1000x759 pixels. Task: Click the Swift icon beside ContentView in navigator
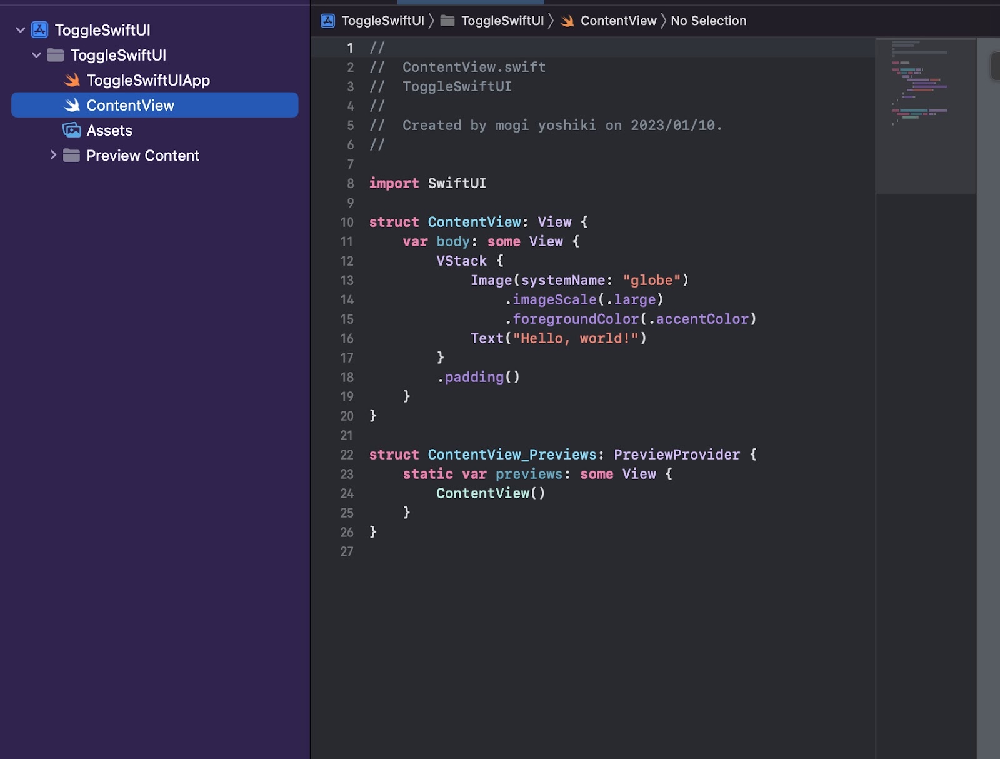coord(72,105)
